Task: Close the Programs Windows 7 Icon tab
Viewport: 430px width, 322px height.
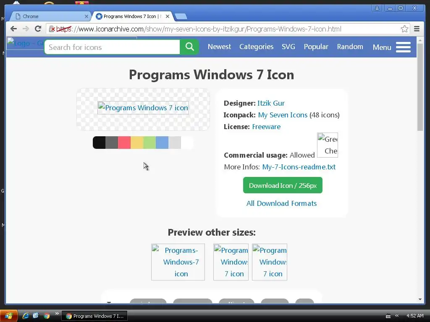Action: [168, 16]
